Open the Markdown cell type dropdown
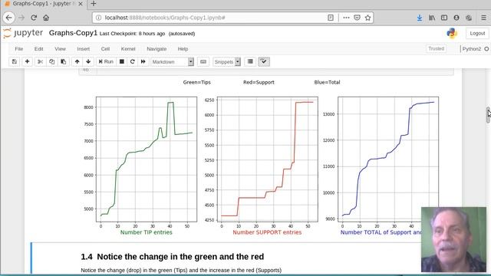 pyautogui.click(x=173, y=62)
